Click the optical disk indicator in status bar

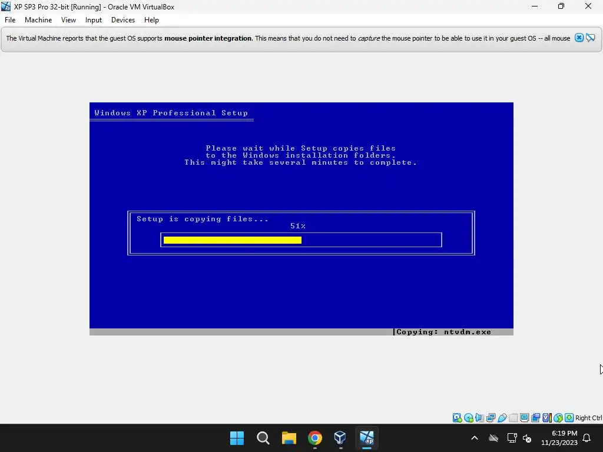468,418
